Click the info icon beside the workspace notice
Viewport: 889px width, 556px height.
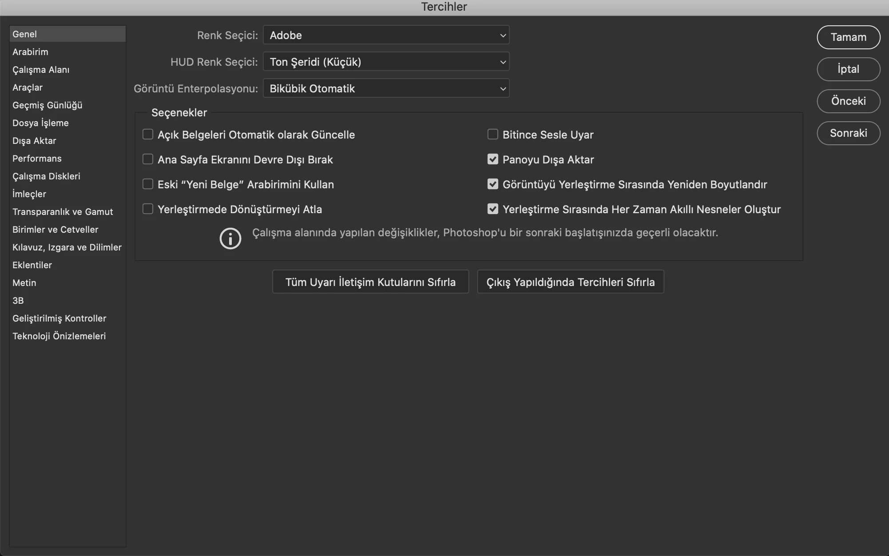[230, 238]
